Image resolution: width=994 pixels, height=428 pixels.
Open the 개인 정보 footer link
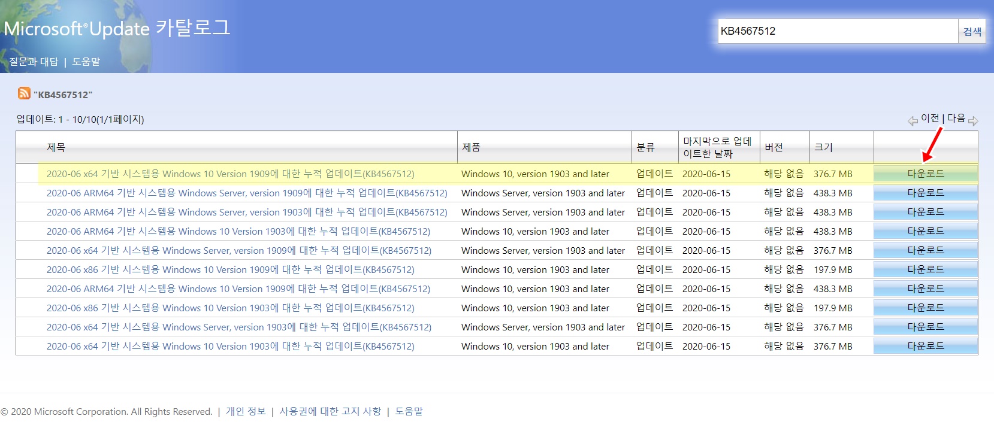[x=246, y=411]
